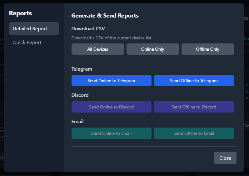
Task: Click the Discord section label
Action: pos(80,95)
